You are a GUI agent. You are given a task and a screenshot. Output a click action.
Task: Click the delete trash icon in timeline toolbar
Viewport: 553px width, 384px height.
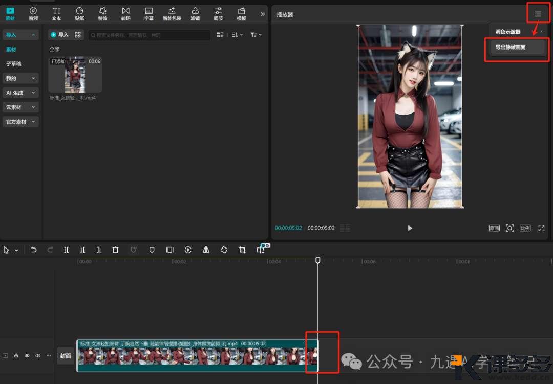[x=115, y=250]
